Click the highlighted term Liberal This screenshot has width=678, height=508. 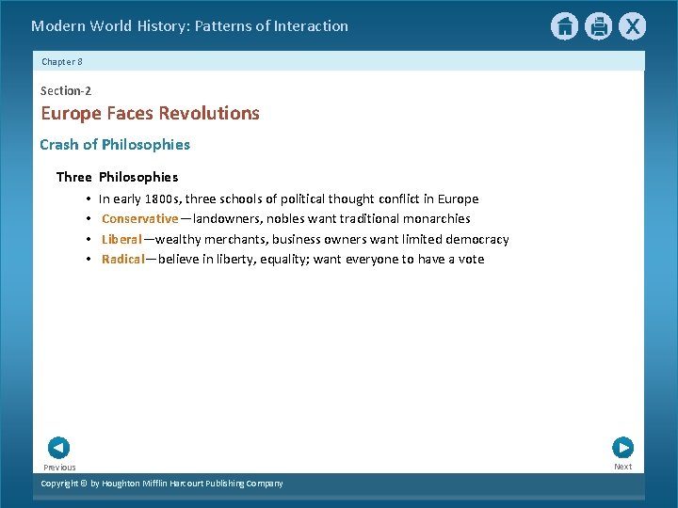(x=121, y=239)
